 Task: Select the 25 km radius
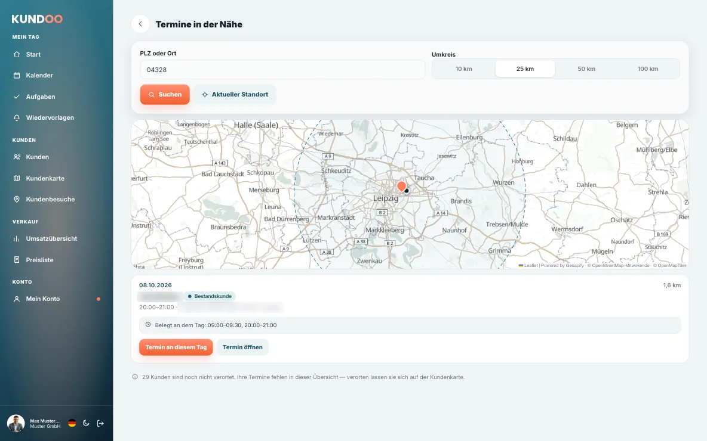(525, 69)
